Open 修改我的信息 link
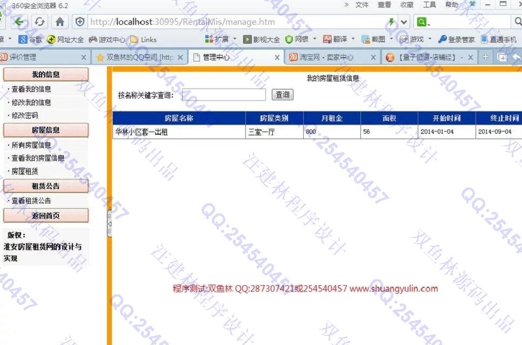 [x=31, y=102]
